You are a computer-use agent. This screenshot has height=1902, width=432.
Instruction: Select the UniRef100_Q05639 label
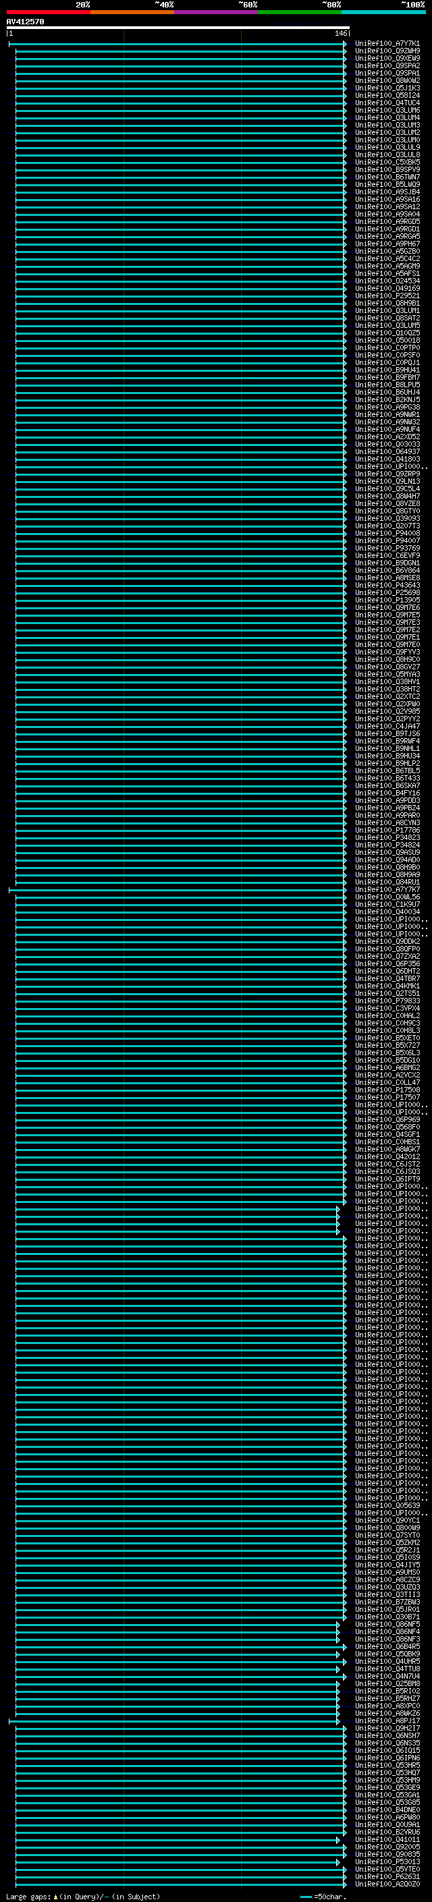(x=387, y=1505)
